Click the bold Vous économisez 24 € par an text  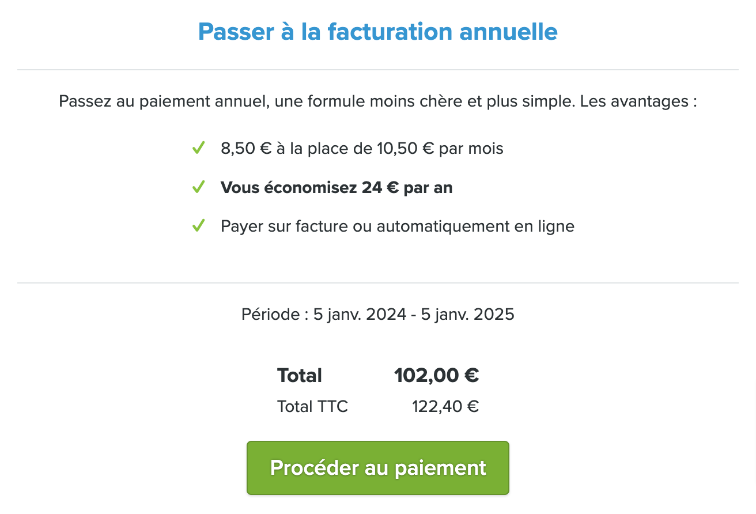click(337, 188)
